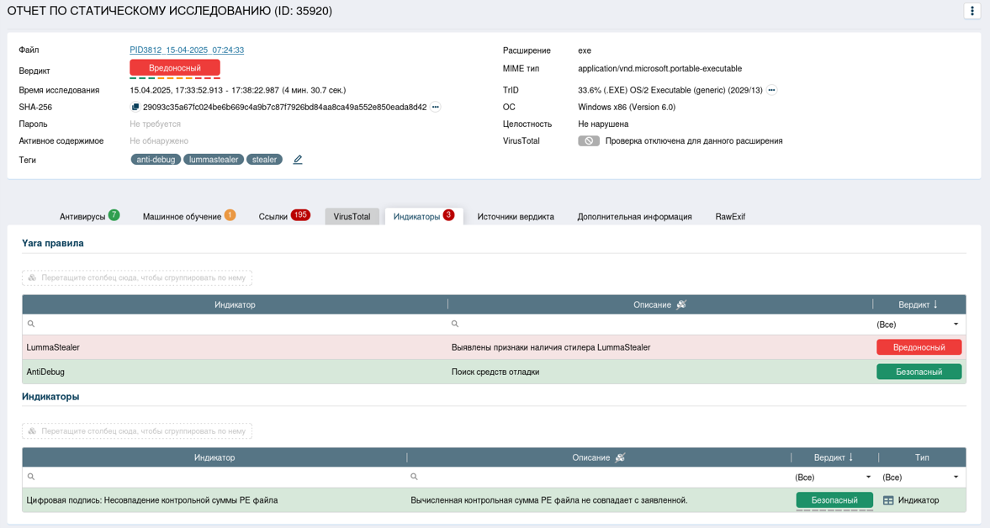Click the lummastealer tag chip
The height and width of the screenshot is (528, 990).
pyautogui.click(x=214, y=160)
